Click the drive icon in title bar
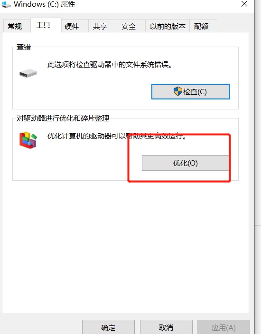The image size is (261, 334). [x=6, y=5]
